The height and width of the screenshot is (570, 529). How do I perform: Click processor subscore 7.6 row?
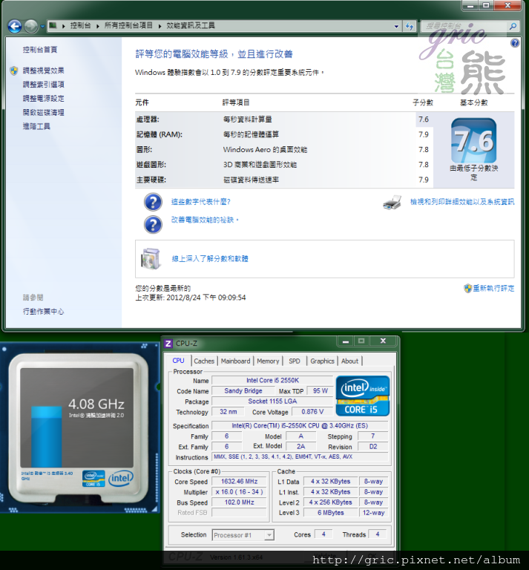tap(284, 119)
